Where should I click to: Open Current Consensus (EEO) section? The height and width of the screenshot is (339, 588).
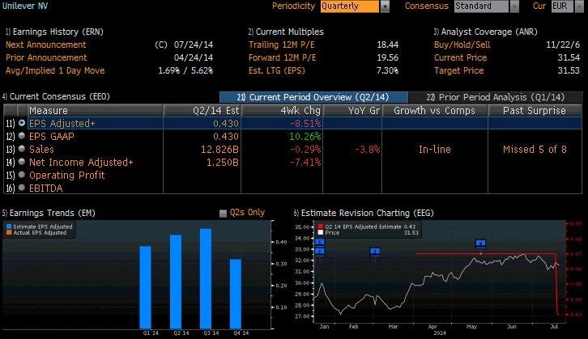coord(56,96)
